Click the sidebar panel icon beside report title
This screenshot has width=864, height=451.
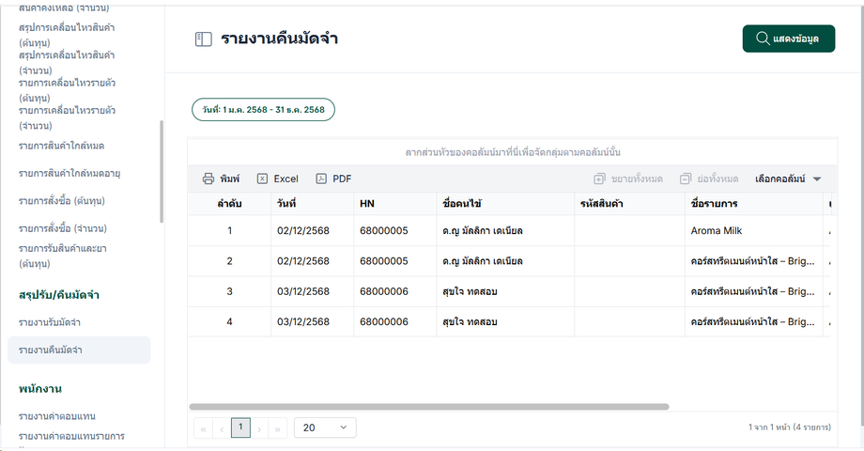coord(204,39)
